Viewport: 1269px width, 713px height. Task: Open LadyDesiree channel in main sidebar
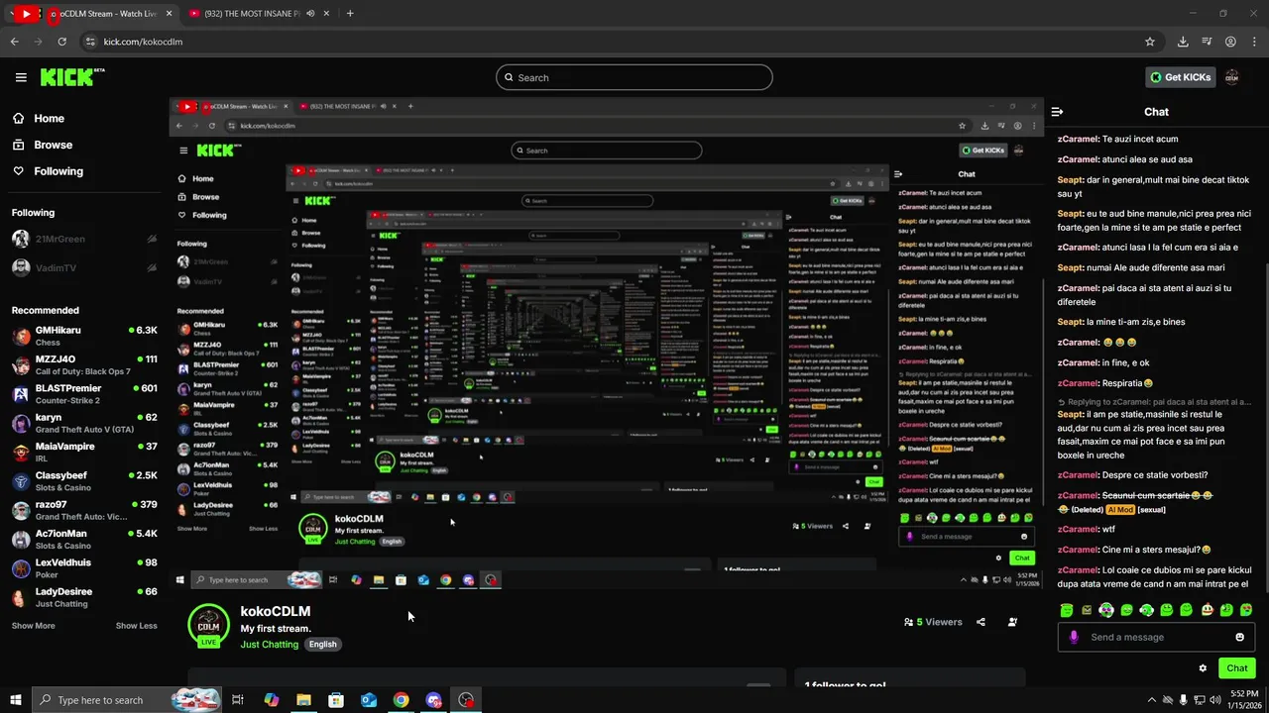(84, 597)
